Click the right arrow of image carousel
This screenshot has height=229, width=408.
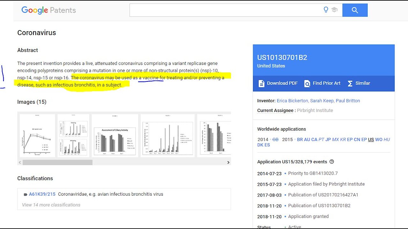click(228, 162)
